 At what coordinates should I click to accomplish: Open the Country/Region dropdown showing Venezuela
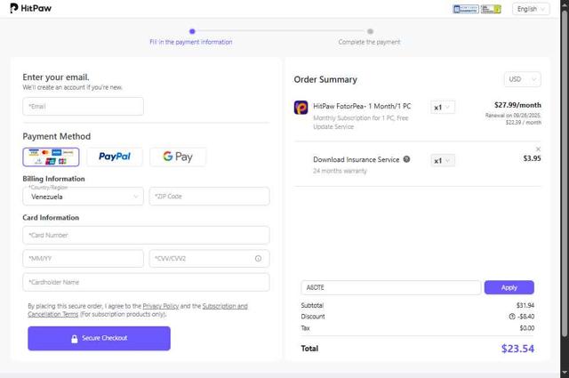(x=83, y=197)
